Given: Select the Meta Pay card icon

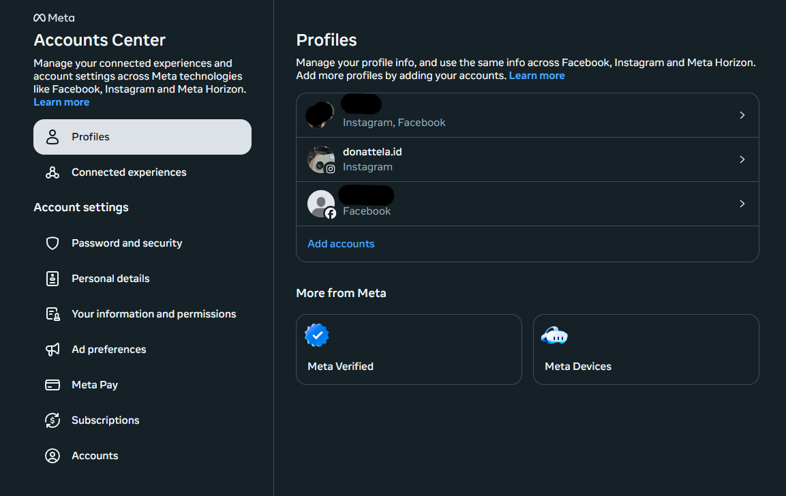Looking at the screenshot, I should tap(52, 384).
